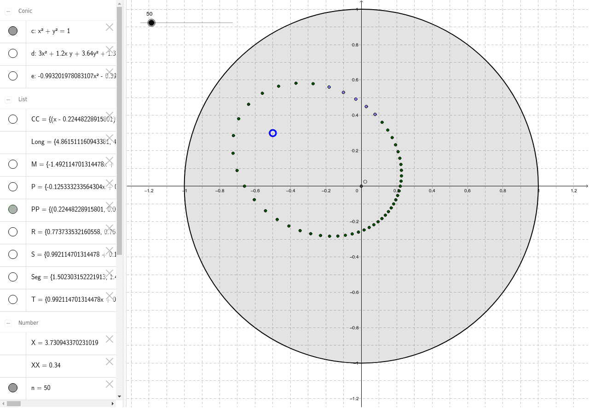
Task: Collapse the List group
Action: (x=8, y=99)
